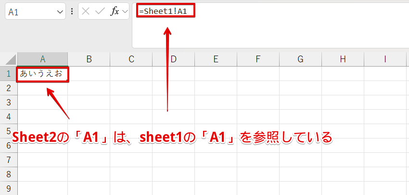Click the Select All corner triangle

tap(11, 59)
